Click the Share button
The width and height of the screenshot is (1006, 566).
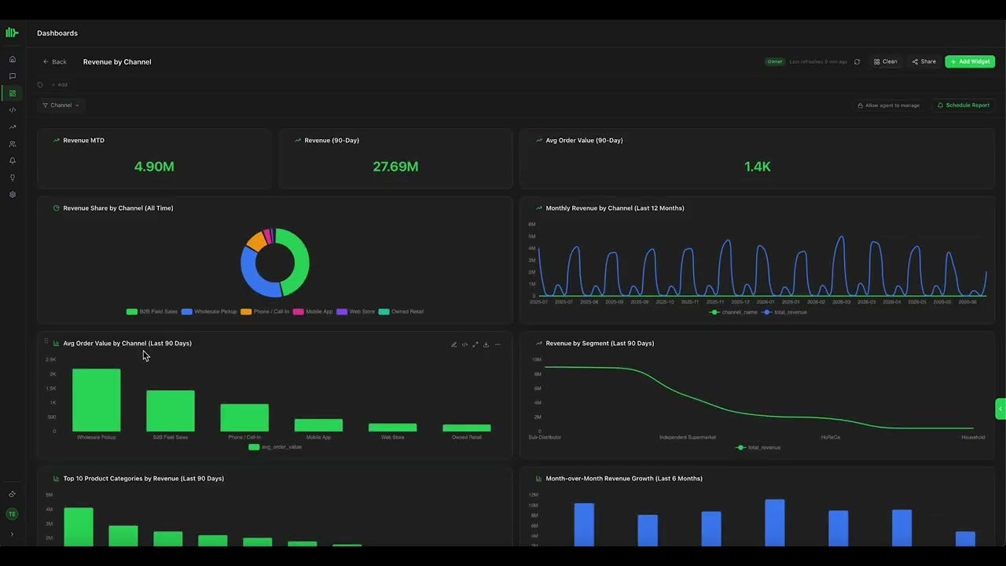tap(923, 61)
